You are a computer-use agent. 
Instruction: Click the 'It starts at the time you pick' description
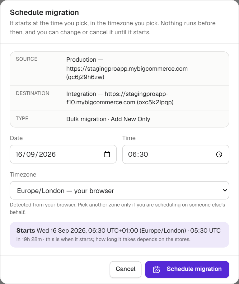click(113, 28)
